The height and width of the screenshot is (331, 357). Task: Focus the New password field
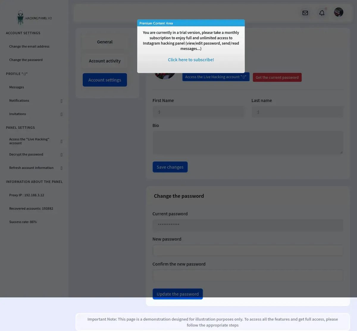[x=248, y=250]
